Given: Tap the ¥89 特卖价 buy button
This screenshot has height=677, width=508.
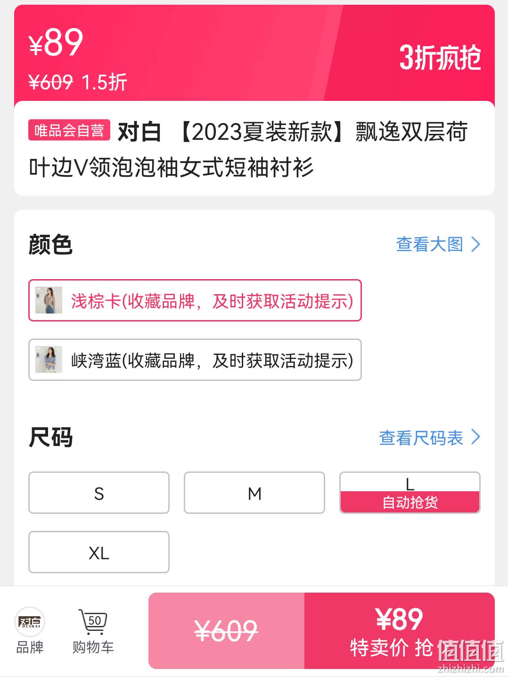Looking at the screenshot, I should (x=400, y=631).
